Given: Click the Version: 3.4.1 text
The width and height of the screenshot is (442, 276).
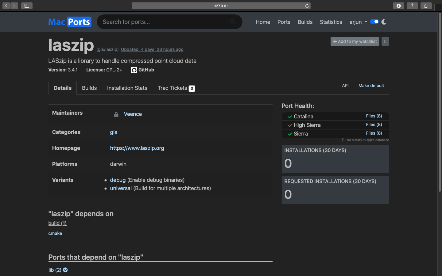Looking at the screenshot, I should point(63,70).
